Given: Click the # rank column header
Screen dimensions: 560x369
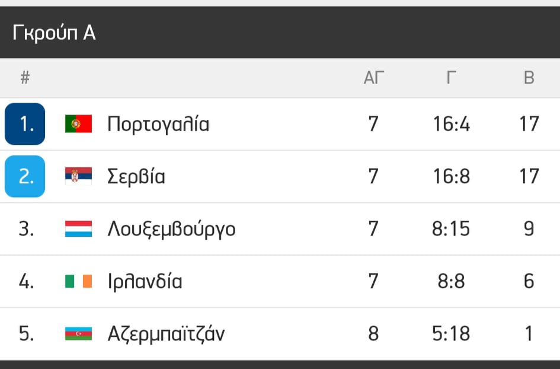Looking at the screenshot, I should tap(25, 78).
